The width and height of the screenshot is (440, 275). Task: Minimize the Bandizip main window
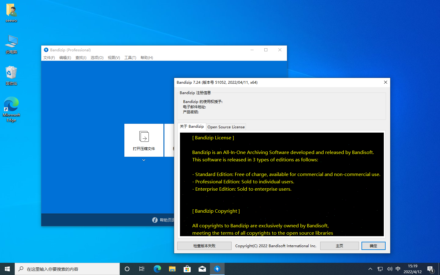pos(252,50)
